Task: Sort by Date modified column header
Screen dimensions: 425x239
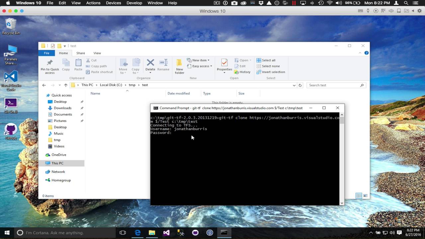Action: [179, 94]
